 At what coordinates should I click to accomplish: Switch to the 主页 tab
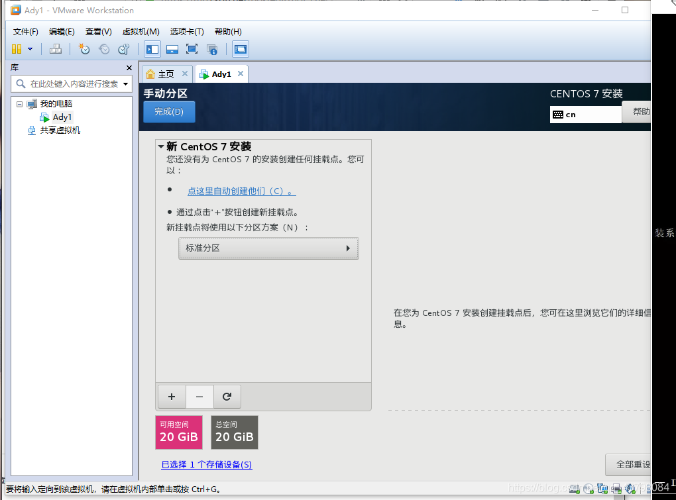click(166, 74)
